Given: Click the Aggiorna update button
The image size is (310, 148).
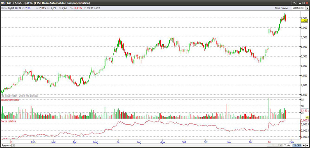Looking at the screenshot, I should point(6,145).
